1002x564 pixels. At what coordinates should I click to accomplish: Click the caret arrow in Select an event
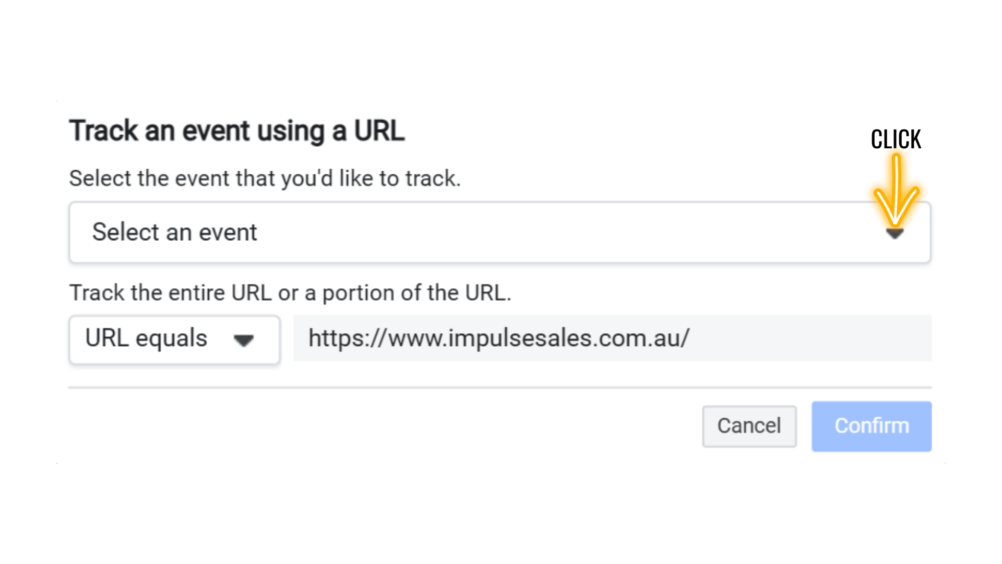(x=894, y=233)
